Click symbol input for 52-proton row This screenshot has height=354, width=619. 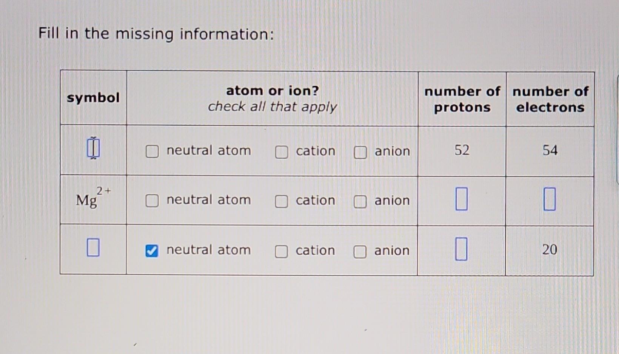[x=93, y=148]
